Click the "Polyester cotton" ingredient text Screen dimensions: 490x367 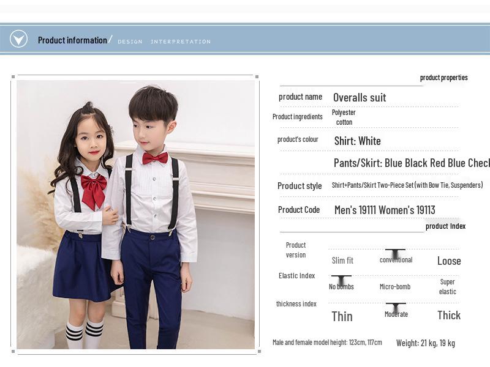tap(344, 117)
